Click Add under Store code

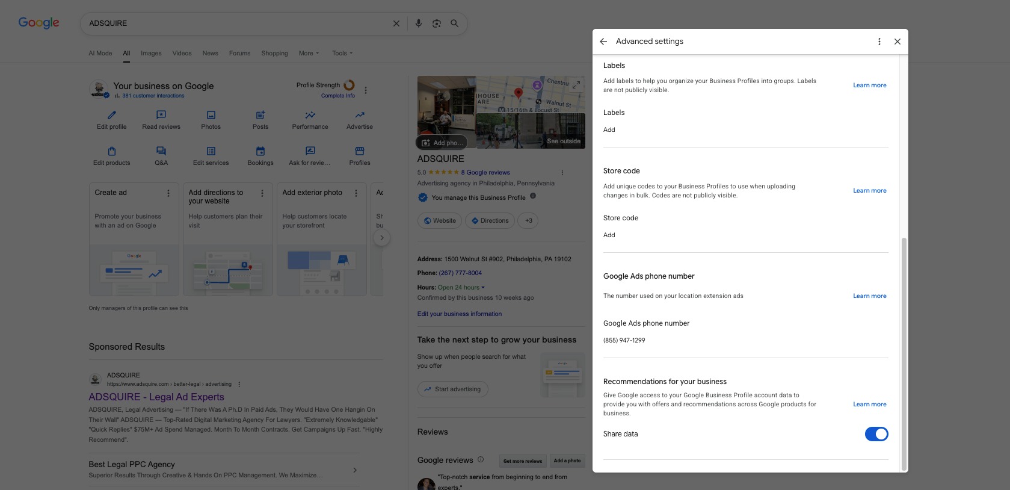(x=609, y=235)
